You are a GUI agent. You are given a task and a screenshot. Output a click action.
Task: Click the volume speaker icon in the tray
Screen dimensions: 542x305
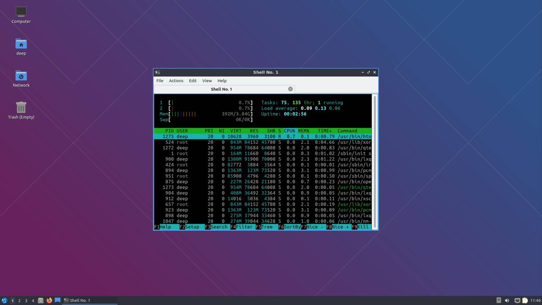tap(507, 300)
